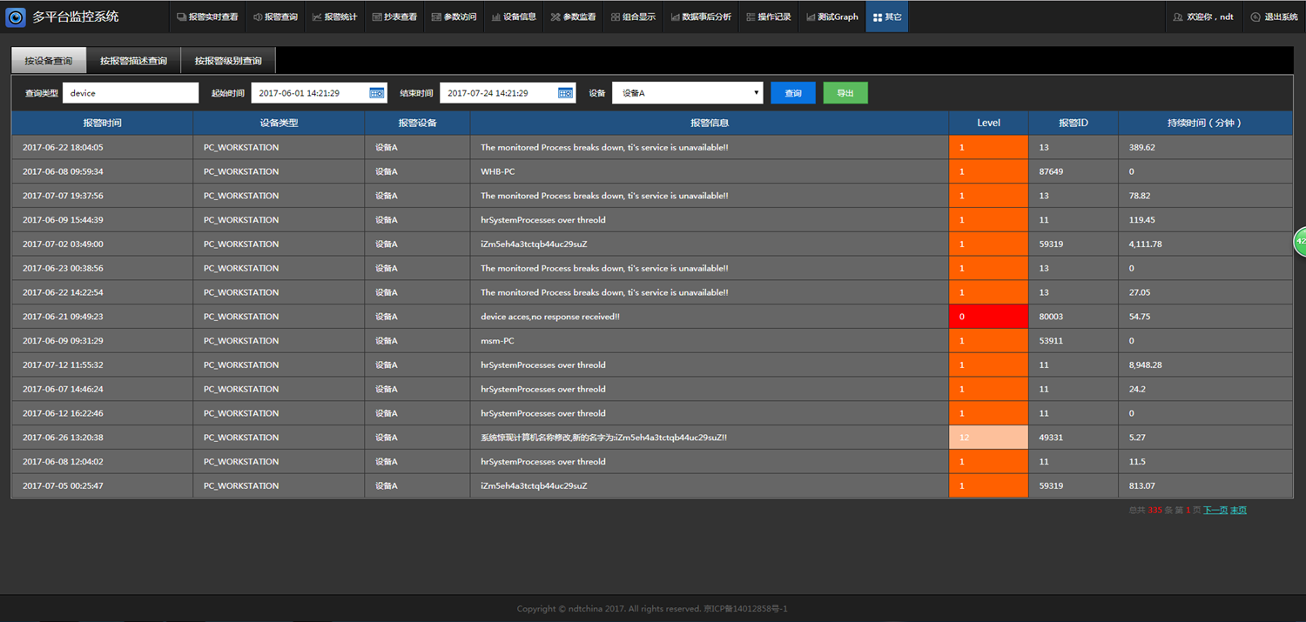
Task: Click the red Level 0 cell
Action: click(988, 317)
